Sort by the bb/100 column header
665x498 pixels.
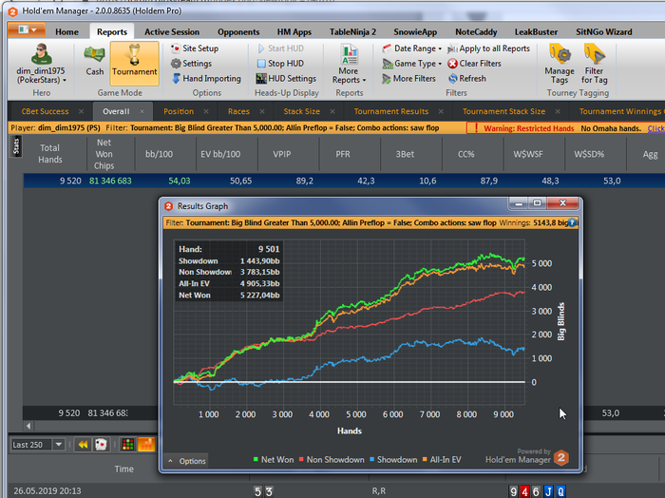159,154
